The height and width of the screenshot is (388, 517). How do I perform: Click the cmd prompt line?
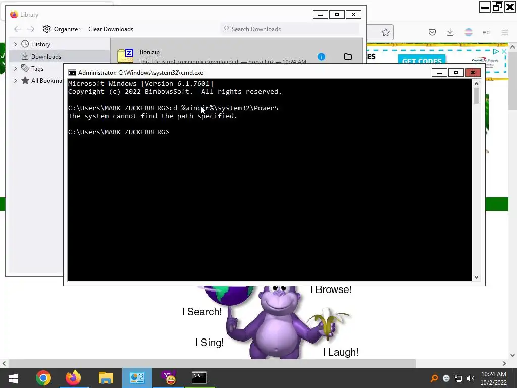coord(119,132)
